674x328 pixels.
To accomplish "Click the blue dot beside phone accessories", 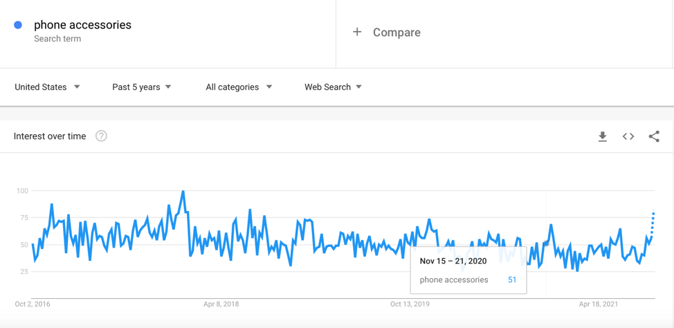I will click(x=18, y=25).
